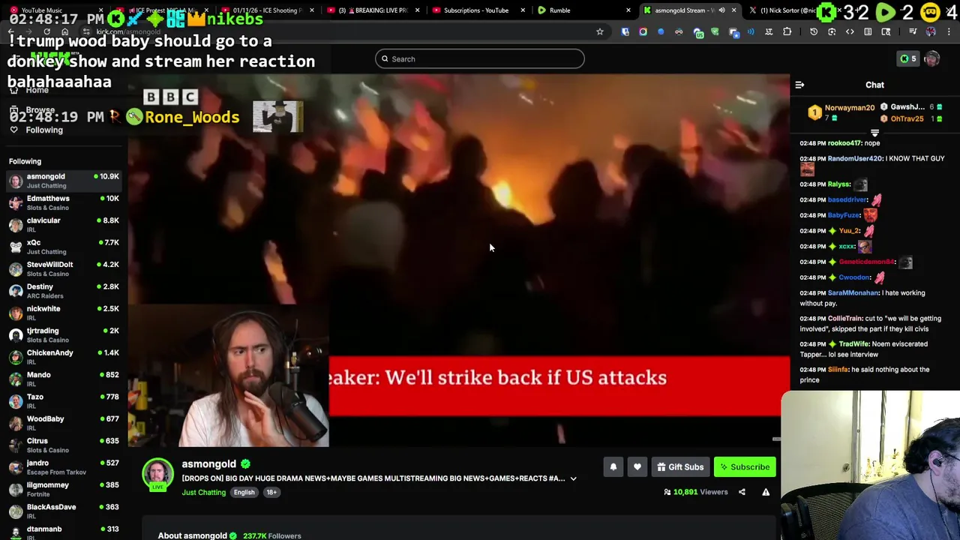The height and width of the screenshot is (540, 960).
Task: Click the asmongold channel name heading
Action: [208, 464]
